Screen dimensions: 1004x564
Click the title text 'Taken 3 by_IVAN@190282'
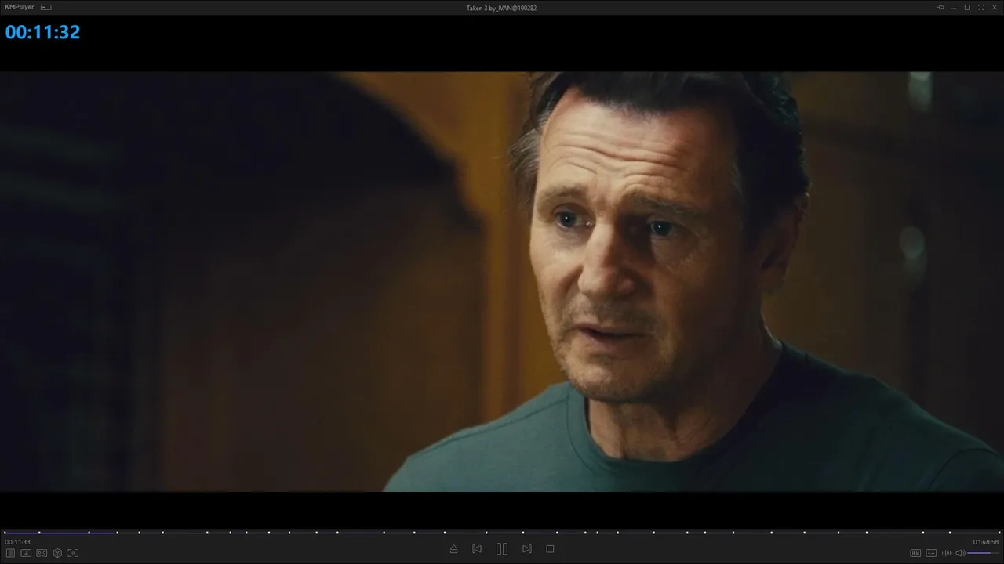click(x=501, y=8)
